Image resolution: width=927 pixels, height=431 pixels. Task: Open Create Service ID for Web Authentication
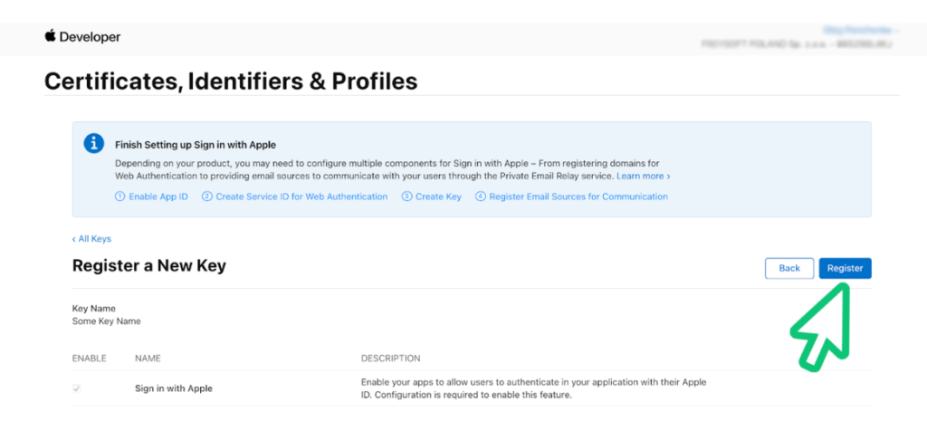coord(301,196)
